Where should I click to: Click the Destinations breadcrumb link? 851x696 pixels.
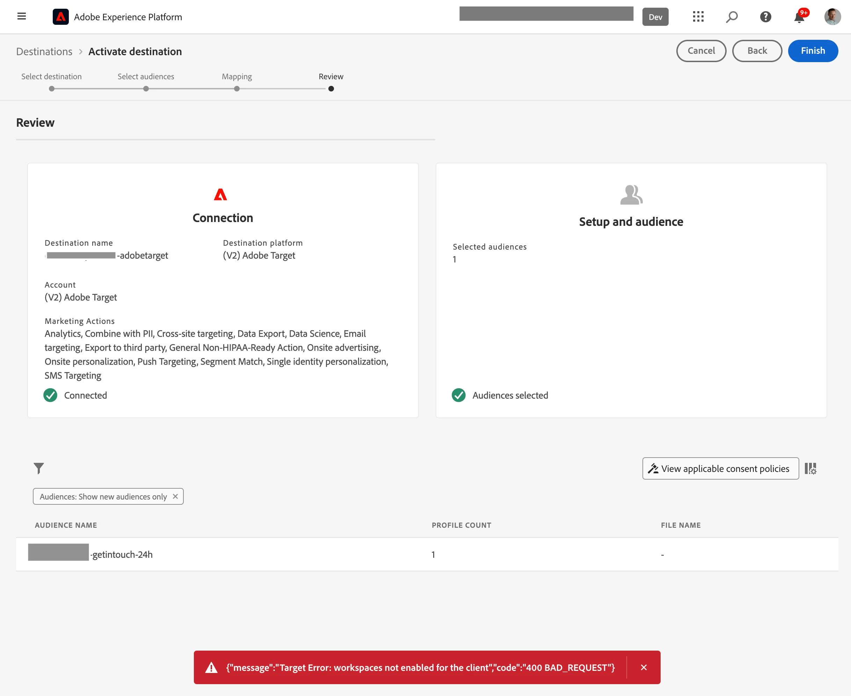(44, 52)
